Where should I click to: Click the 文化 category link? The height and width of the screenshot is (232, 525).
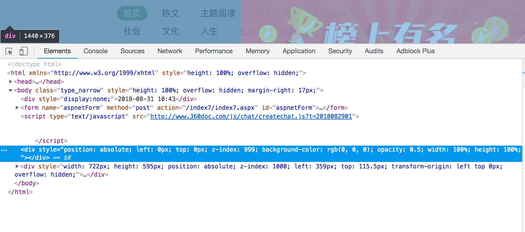(171, 31)
